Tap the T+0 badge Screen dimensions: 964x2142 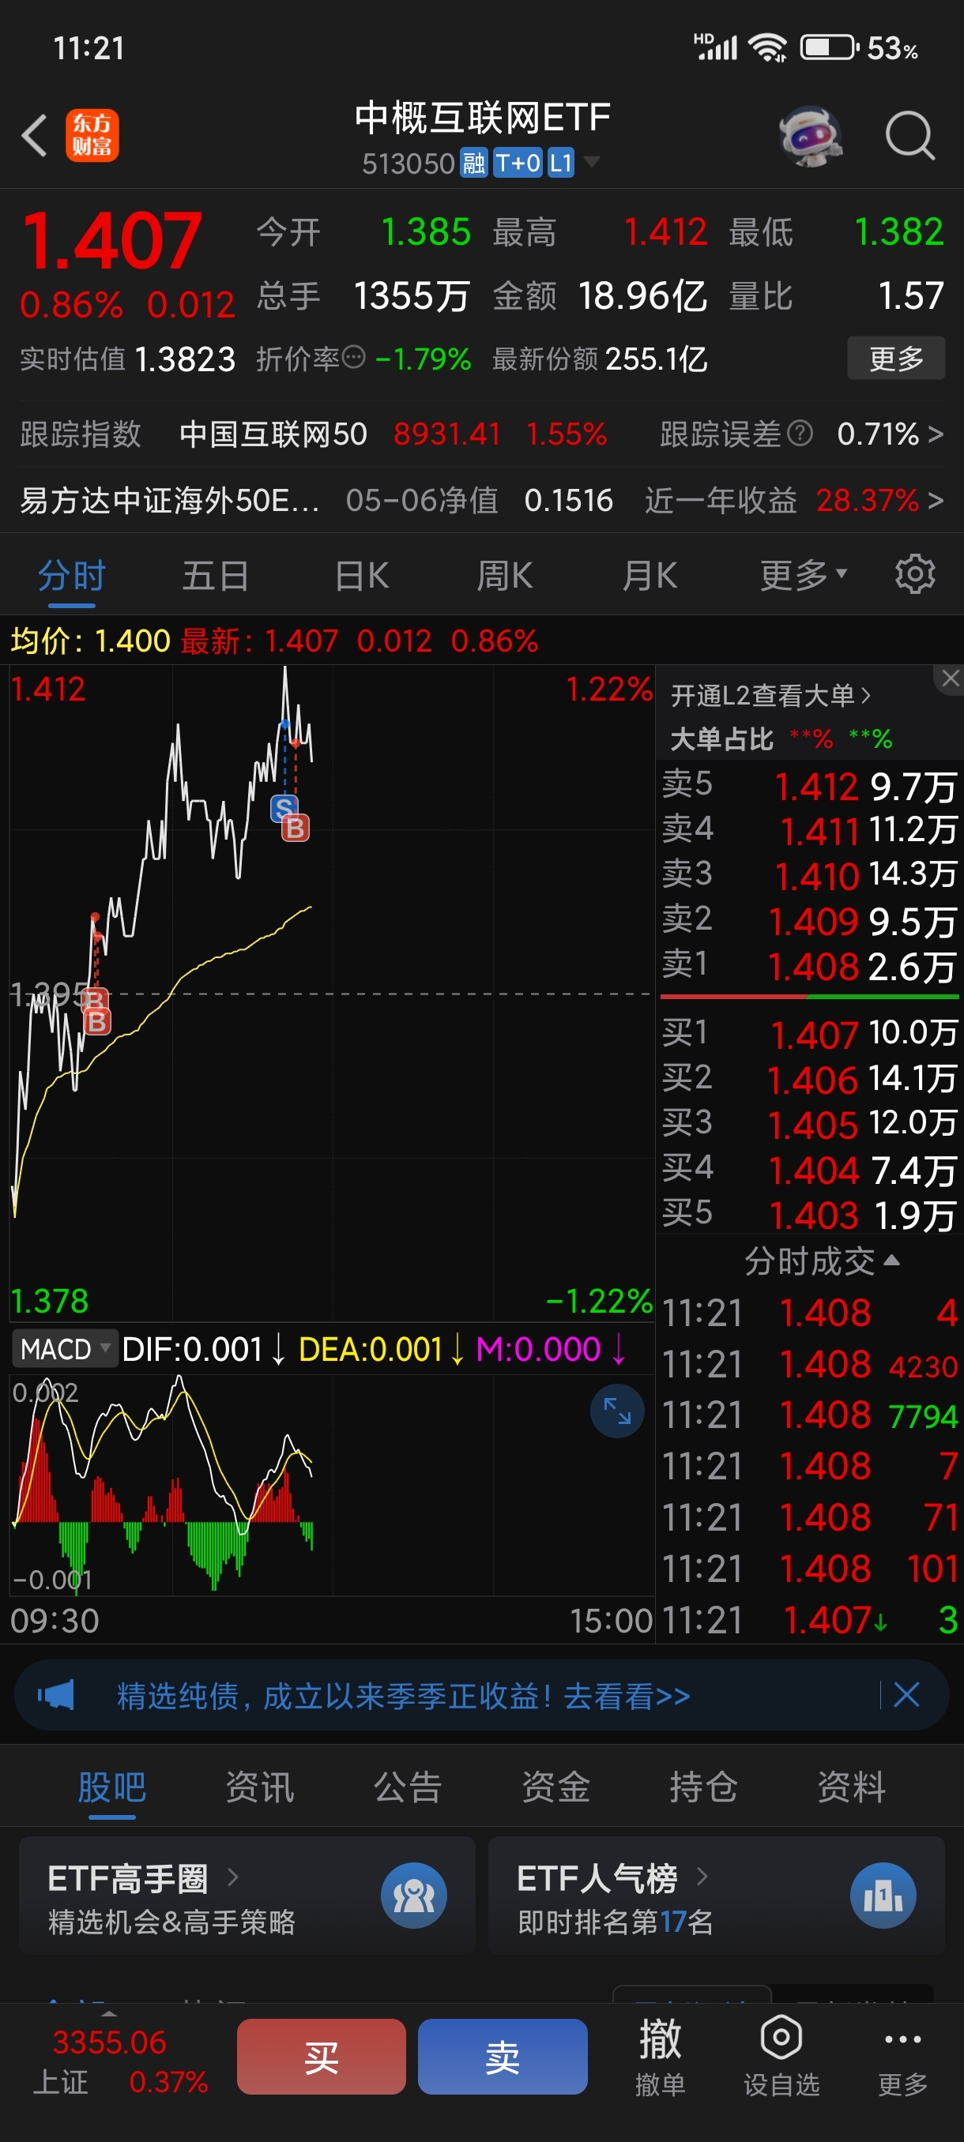point(518,163)
